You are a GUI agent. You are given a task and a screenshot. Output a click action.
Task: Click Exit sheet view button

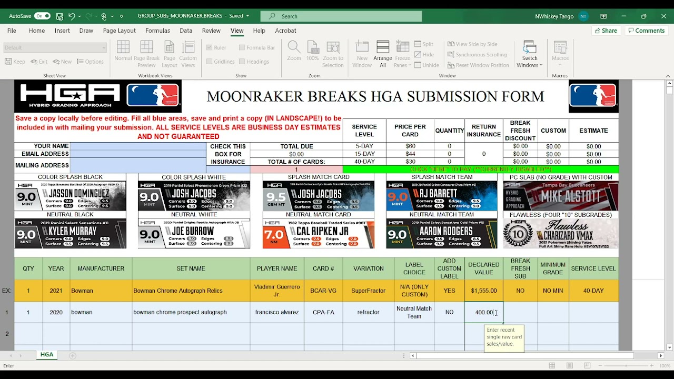[x=39, y=62]
